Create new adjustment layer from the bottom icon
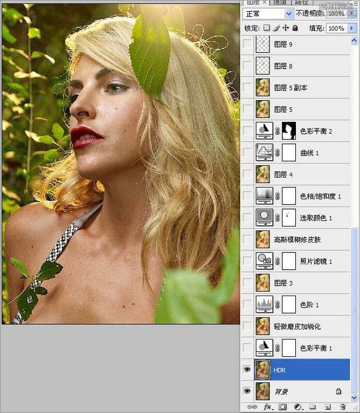 pyautogui.click(x=298, y=407)
